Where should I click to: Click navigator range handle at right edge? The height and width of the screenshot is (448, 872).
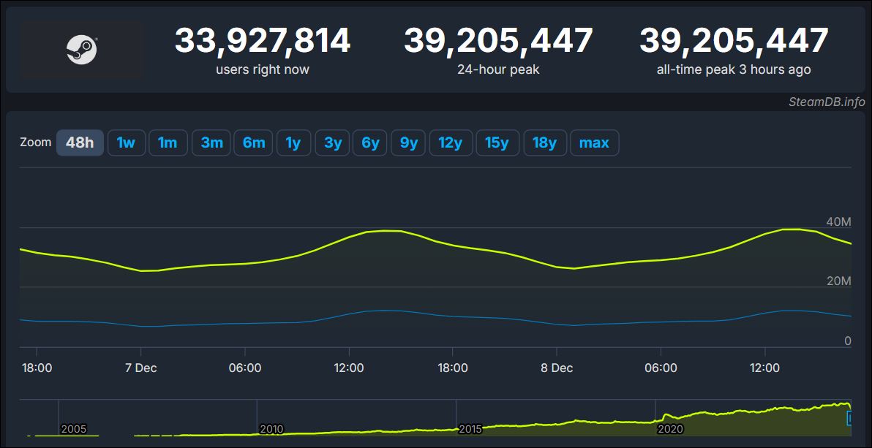click(x=849, y=418)
